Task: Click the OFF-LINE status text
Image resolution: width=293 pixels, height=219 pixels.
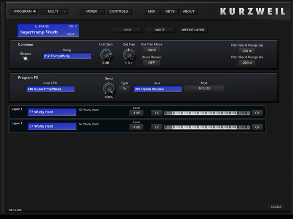Action: 15,210
